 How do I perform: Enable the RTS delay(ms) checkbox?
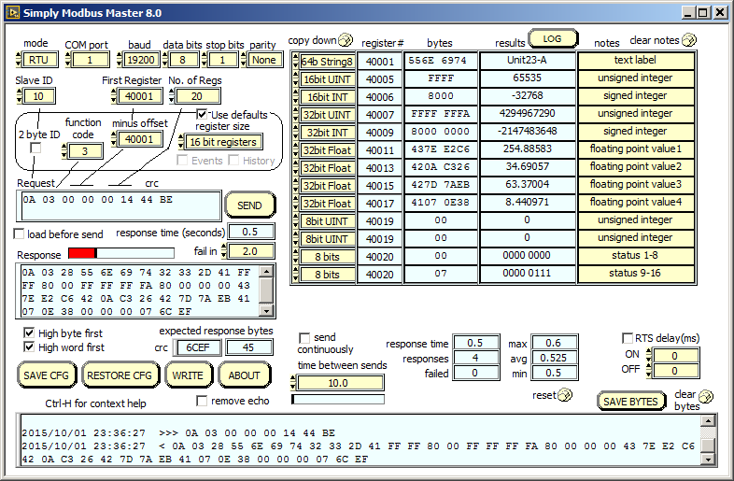628,338
